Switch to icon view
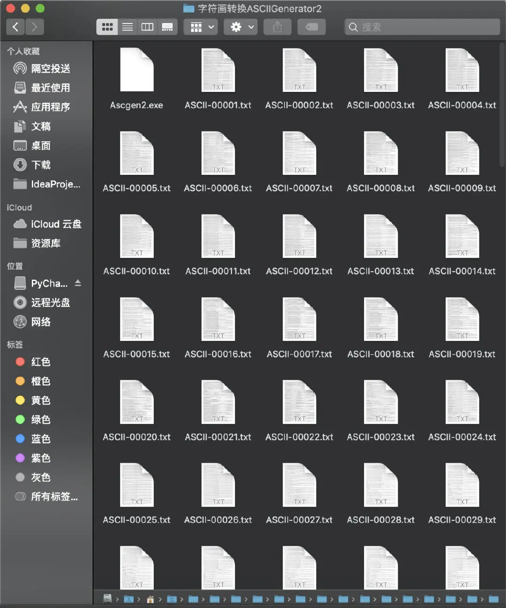The height and width of the screenshot is (608, 506). 107,27
